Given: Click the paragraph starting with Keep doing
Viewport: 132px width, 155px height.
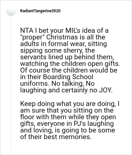Looking at the screenshot, I should (x=70, y=120).
